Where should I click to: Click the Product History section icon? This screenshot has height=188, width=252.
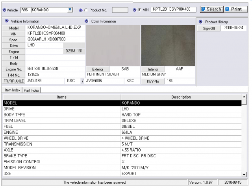click(x=200, y=22)
